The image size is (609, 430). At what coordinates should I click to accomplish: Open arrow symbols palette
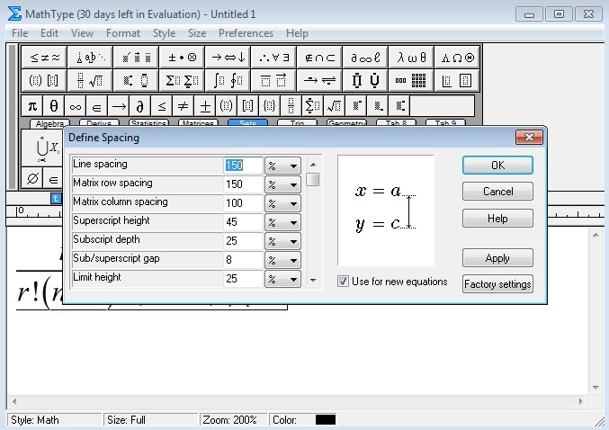(228, 58)
